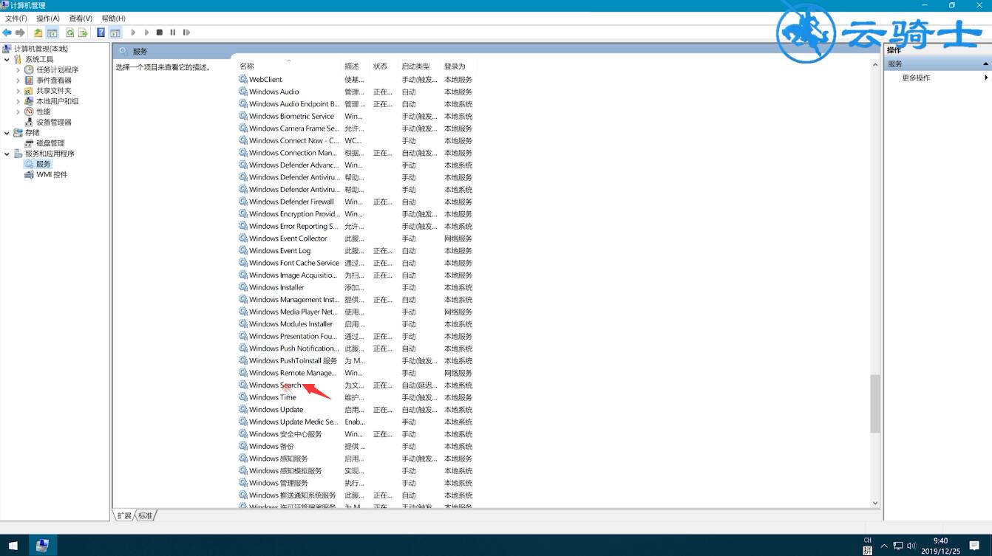Open 更多操作 in the actions pane

click(x=916, y=78)
